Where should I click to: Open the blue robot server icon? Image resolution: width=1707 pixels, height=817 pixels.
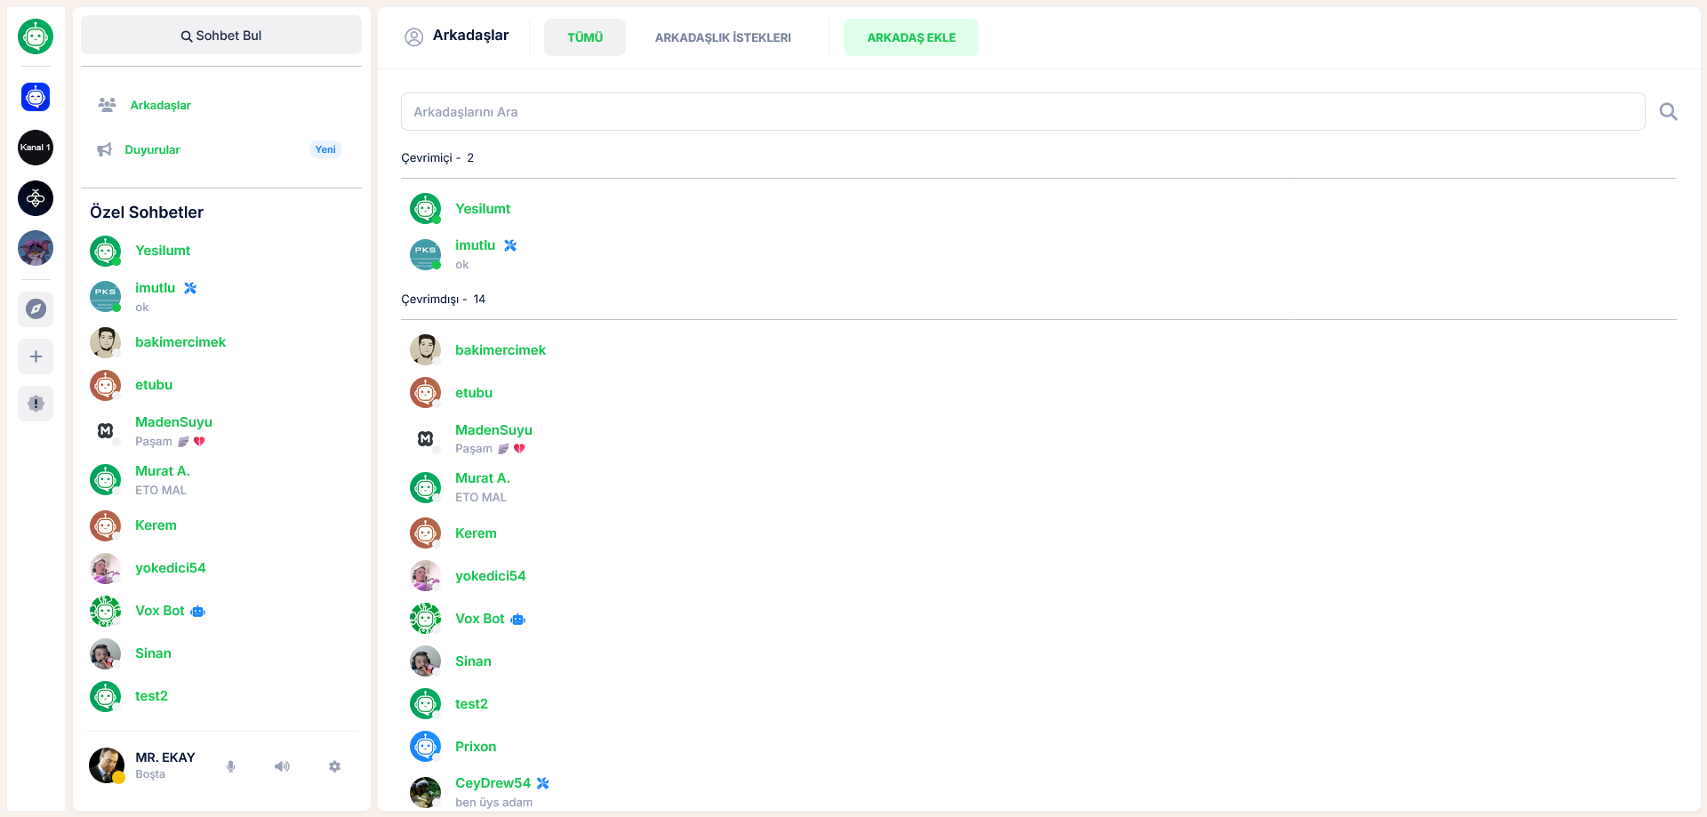36,97
